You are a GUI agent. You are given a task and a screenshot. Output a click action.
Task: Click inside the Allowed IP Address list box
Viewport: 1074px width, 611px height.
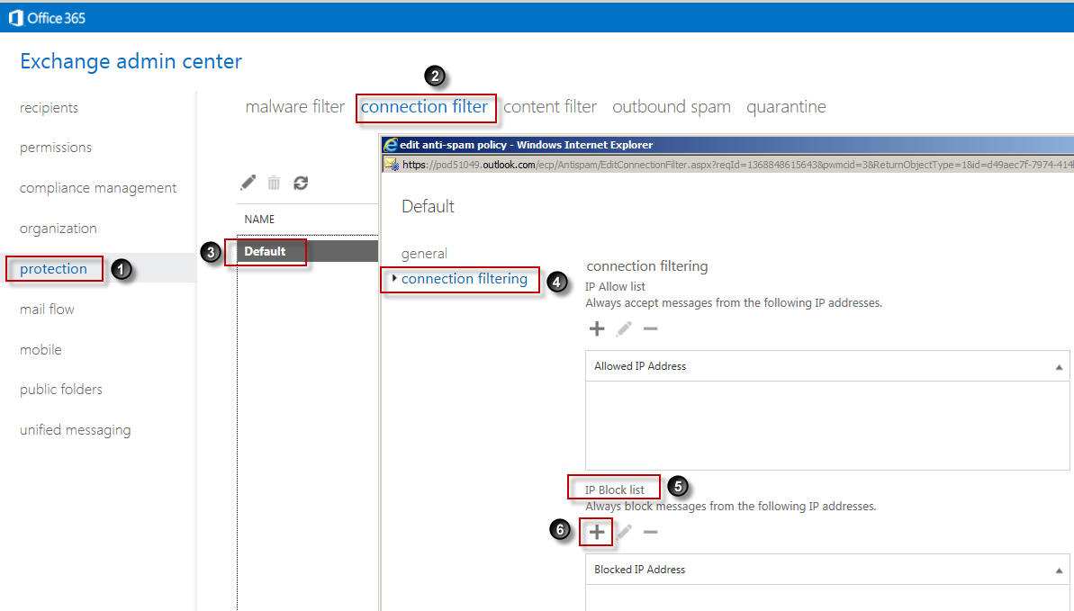(826, 425)
